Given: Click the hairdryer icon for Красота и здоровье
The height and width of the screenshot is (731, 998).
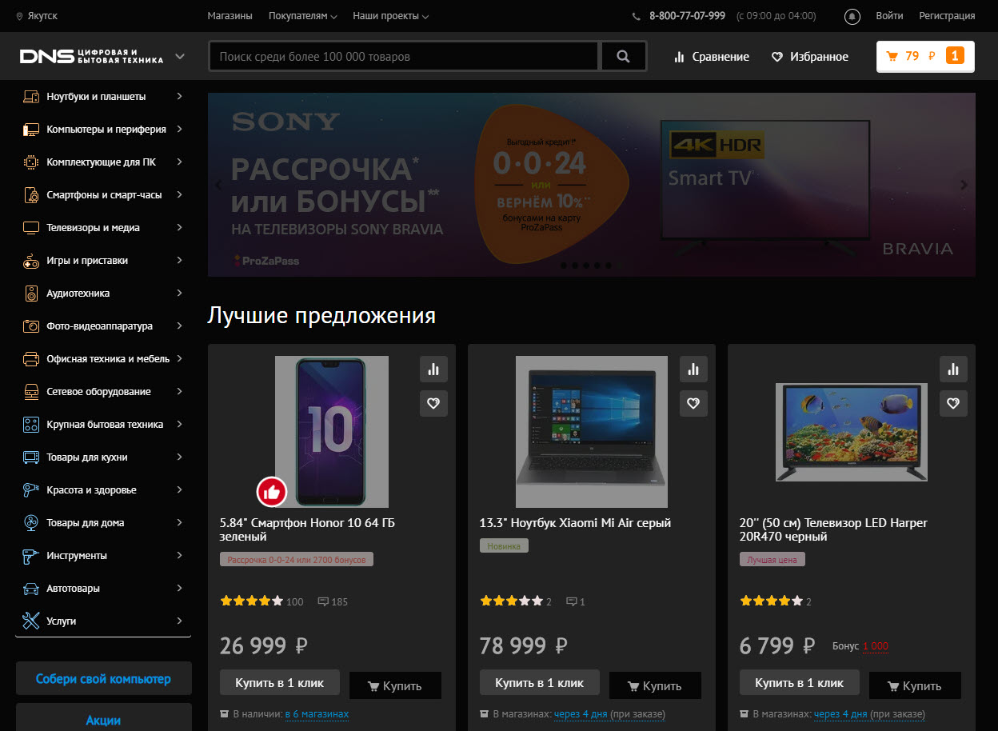Looking at the screenshot, I should click(x=31, y=490).
